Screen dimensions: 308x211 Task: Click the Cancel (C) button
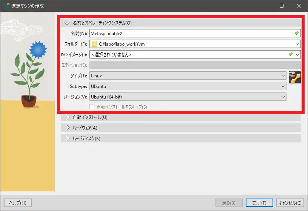[x=290, y=203]
